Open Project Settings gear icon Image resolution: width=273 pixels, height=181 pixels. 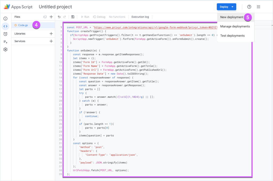pos(5,49)
